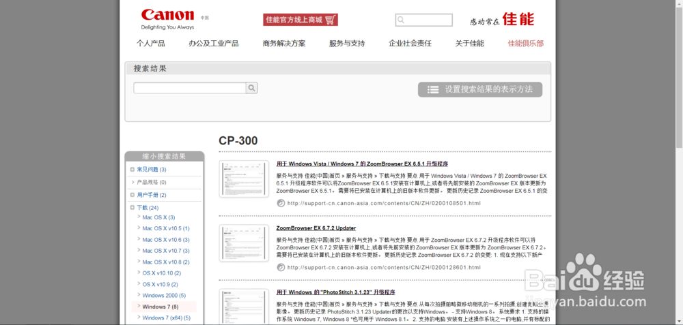The height and width of the screenshot is (325, 683).
Task: Click the magnifier icon in header search box
Action: coord(401,20)
